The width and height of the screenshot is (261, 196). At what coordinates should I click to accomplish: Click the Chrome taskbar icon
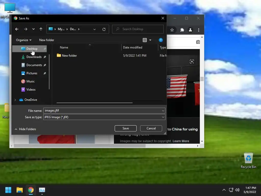click(x=31, y=190)
